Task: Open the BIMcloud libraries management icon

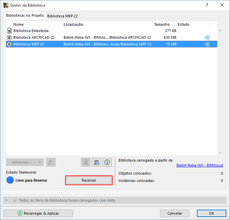Action: 96,162
